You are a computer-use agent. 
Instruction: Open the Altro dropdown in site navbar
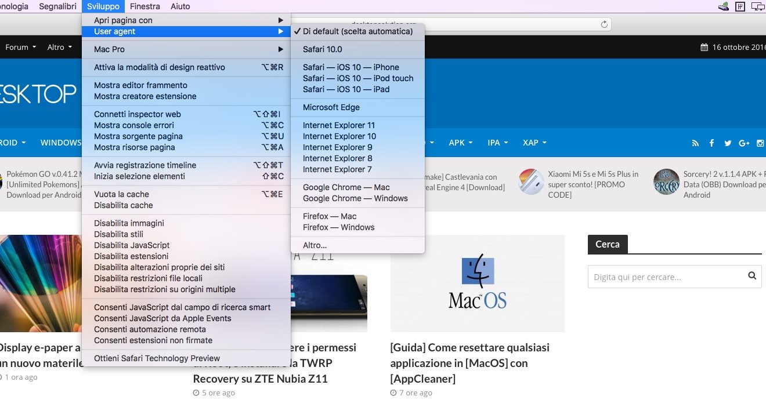[60, 48]
